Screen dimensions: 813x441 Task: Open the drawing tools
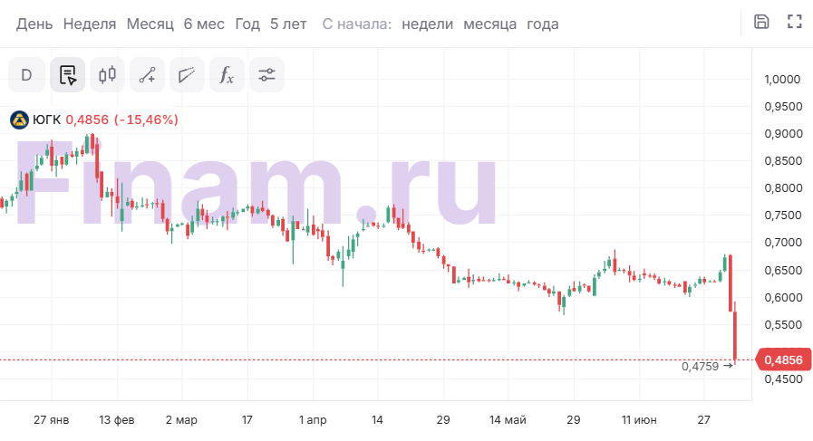(x=187, y=75)
